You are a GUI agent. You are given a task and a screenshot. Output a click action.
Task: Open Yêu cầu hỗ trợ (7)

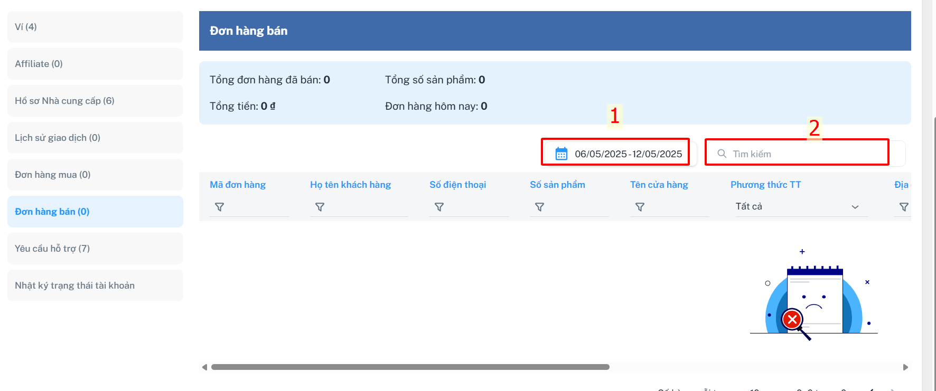coord(95,249)
